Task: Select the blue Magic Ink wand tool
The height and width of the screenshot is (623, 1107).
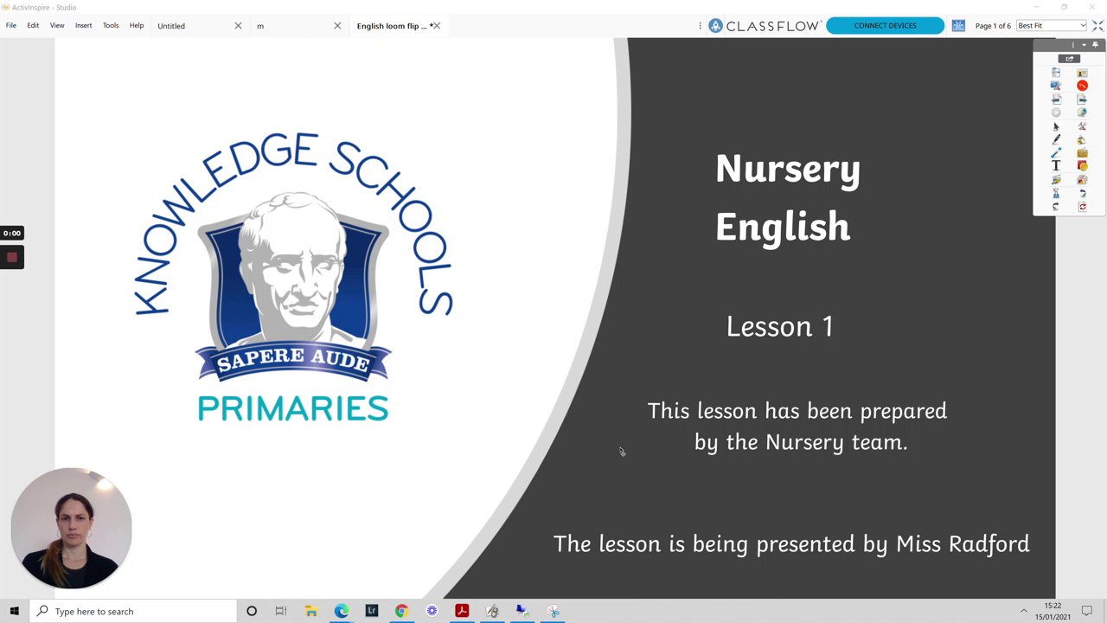Action: pyautogui.click(x=1056, y=153)
